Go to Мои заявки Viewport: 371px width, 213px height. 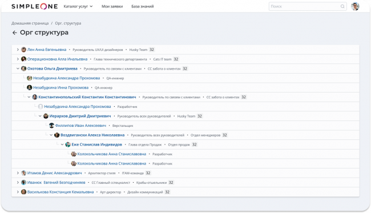[112, 6]
